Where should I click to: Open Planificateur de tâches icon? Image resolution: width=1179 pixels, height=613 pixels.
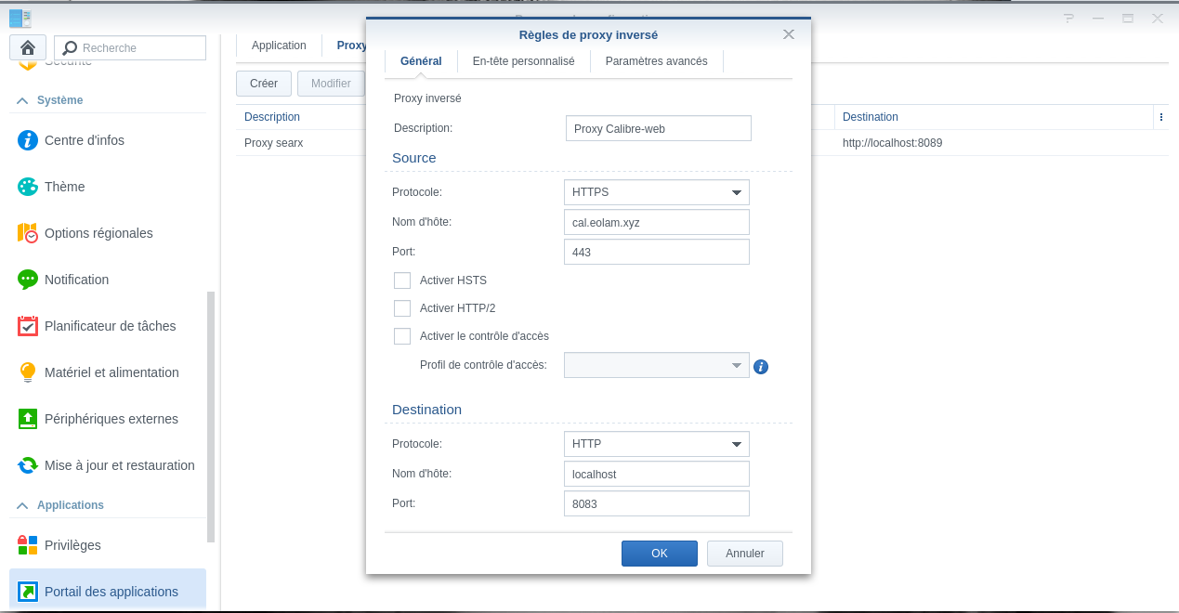[x=28, y=326]
